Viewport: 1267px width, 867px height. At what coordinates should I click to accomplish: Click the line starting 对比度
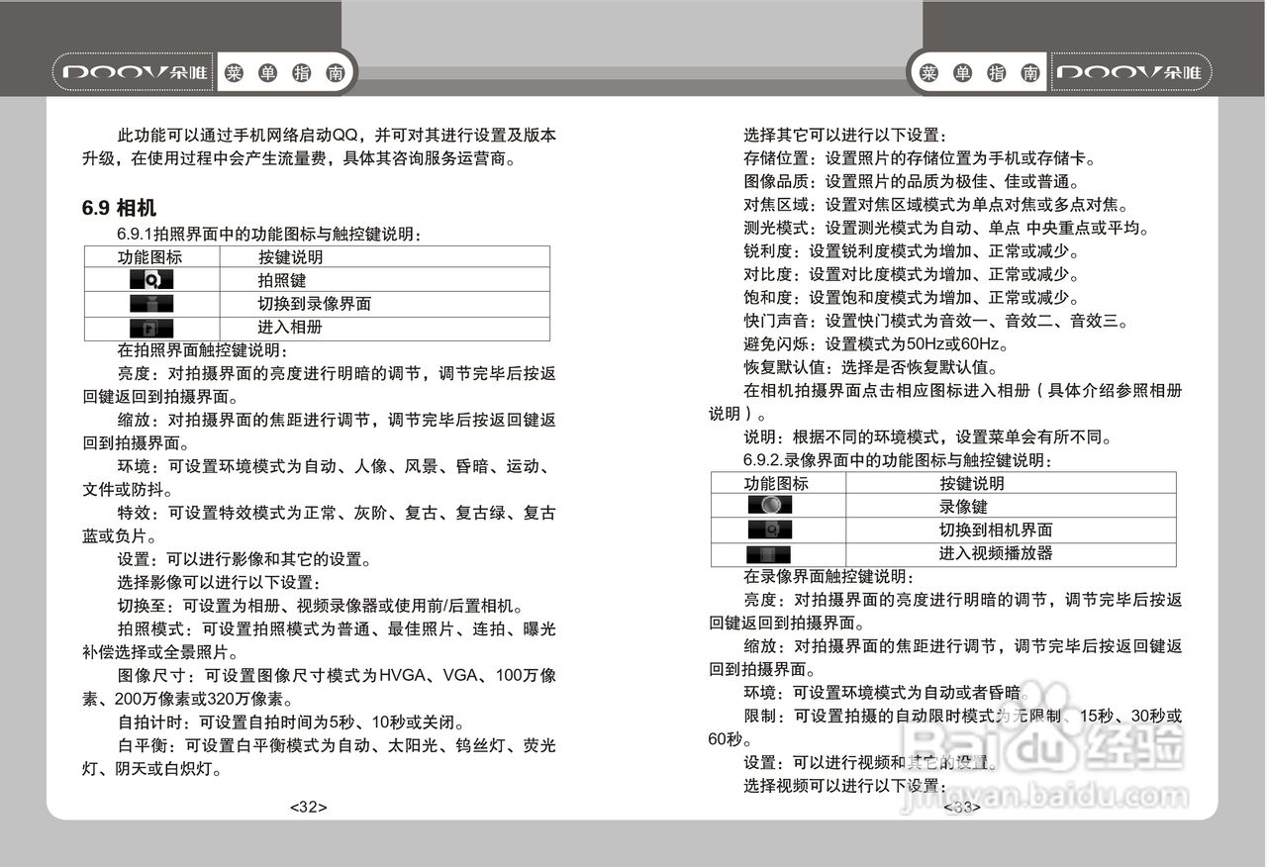click(912, 274)
